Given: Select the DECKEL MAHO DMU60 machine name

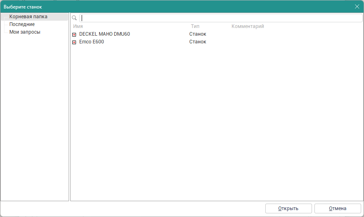Looking at the screenshot, I should [104, 34].
